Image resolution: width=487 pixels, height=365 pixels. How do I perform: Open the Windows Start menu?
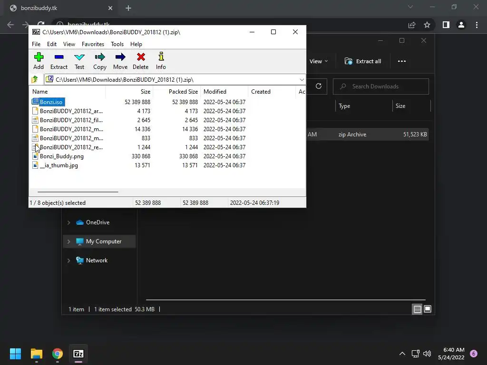pyautogui.click(x=15, y=354)
